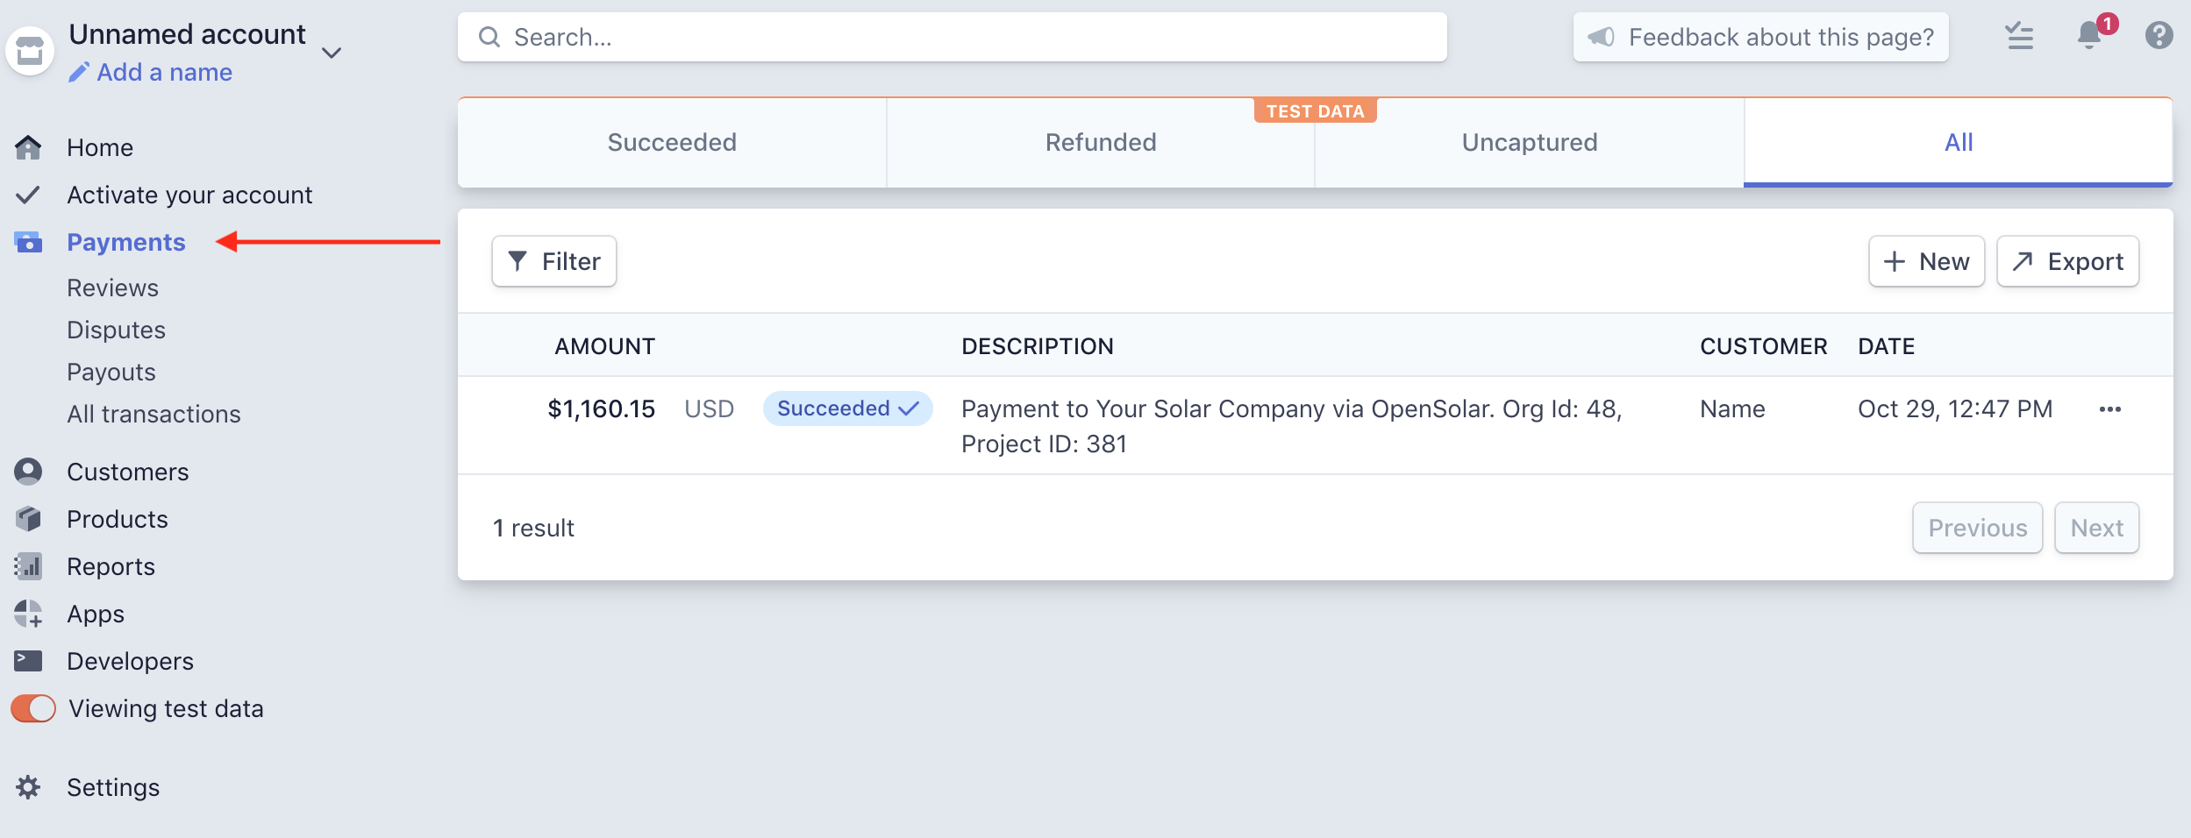
Task: Click the Settings gear icon
Action: pyautogui.click(x=28, y=787)
